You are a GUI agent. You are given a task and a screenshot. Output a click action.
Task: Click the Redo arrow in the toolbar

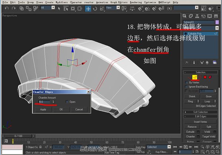14,9
